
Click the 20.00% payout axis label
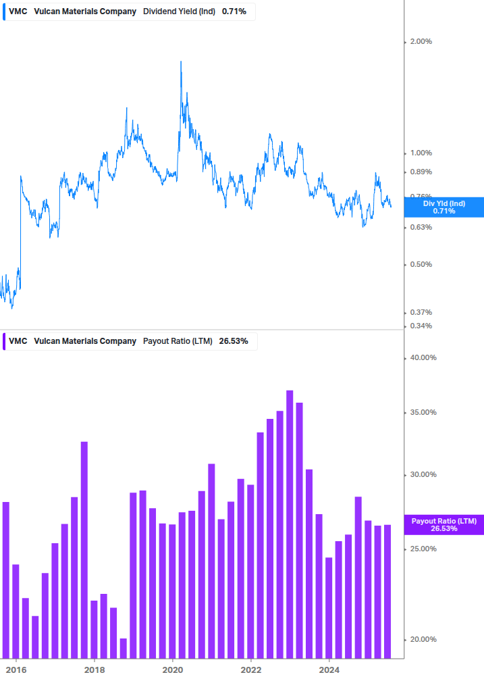coord(423,640)
